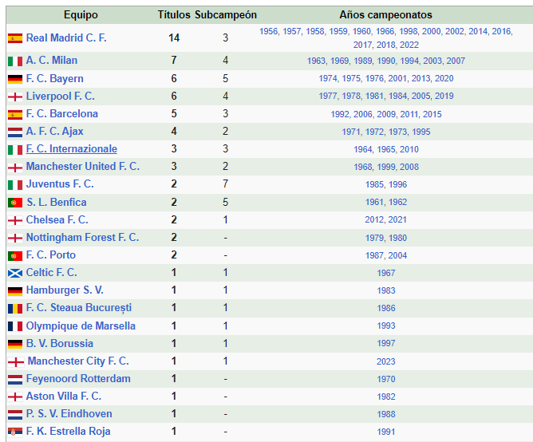Click the Portugal flag beside F. C. Porto
533x442 pixels.
(x=15, y=255)
